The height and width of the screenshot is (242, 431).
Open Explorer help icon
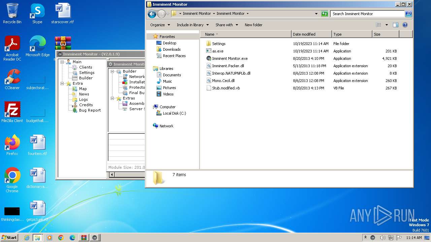405,25
